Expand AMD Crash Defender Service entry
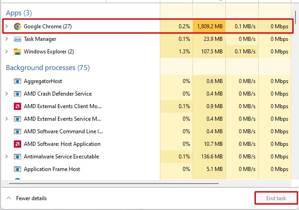This screenshot has height=210, width=299. (x=7, y=94)
